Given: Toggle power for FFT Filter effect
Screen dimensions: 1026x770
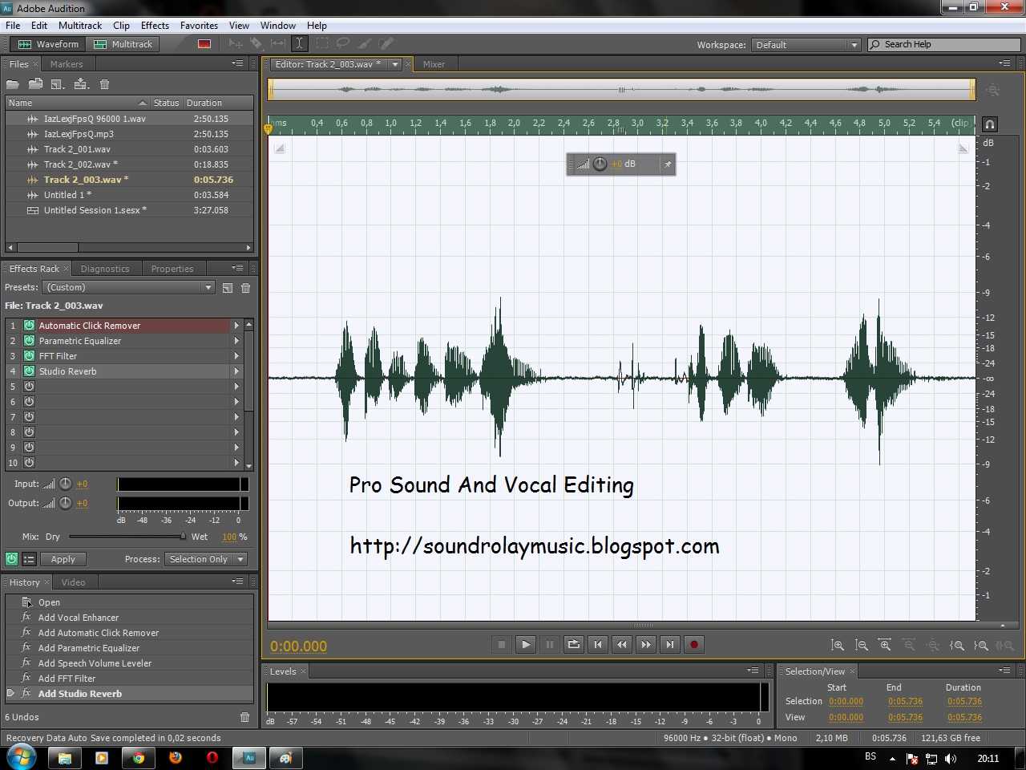Looking at the screenshot, I should pos(29,356).
